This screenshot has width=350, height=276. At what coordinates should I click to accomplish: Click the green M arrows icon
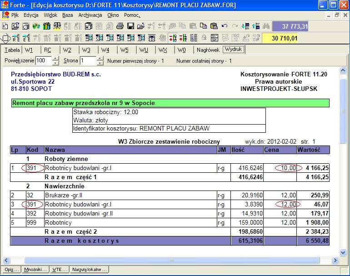coord(36,26)
